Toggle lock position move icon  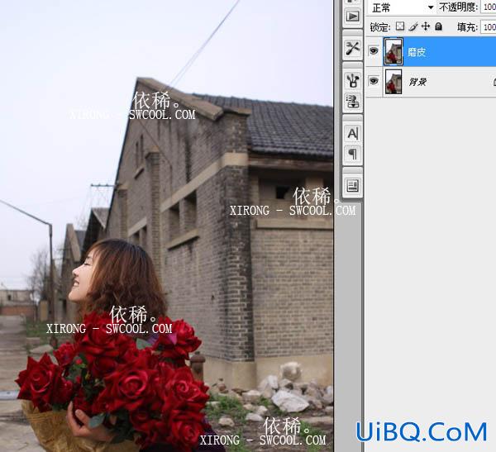click(426, 26)
